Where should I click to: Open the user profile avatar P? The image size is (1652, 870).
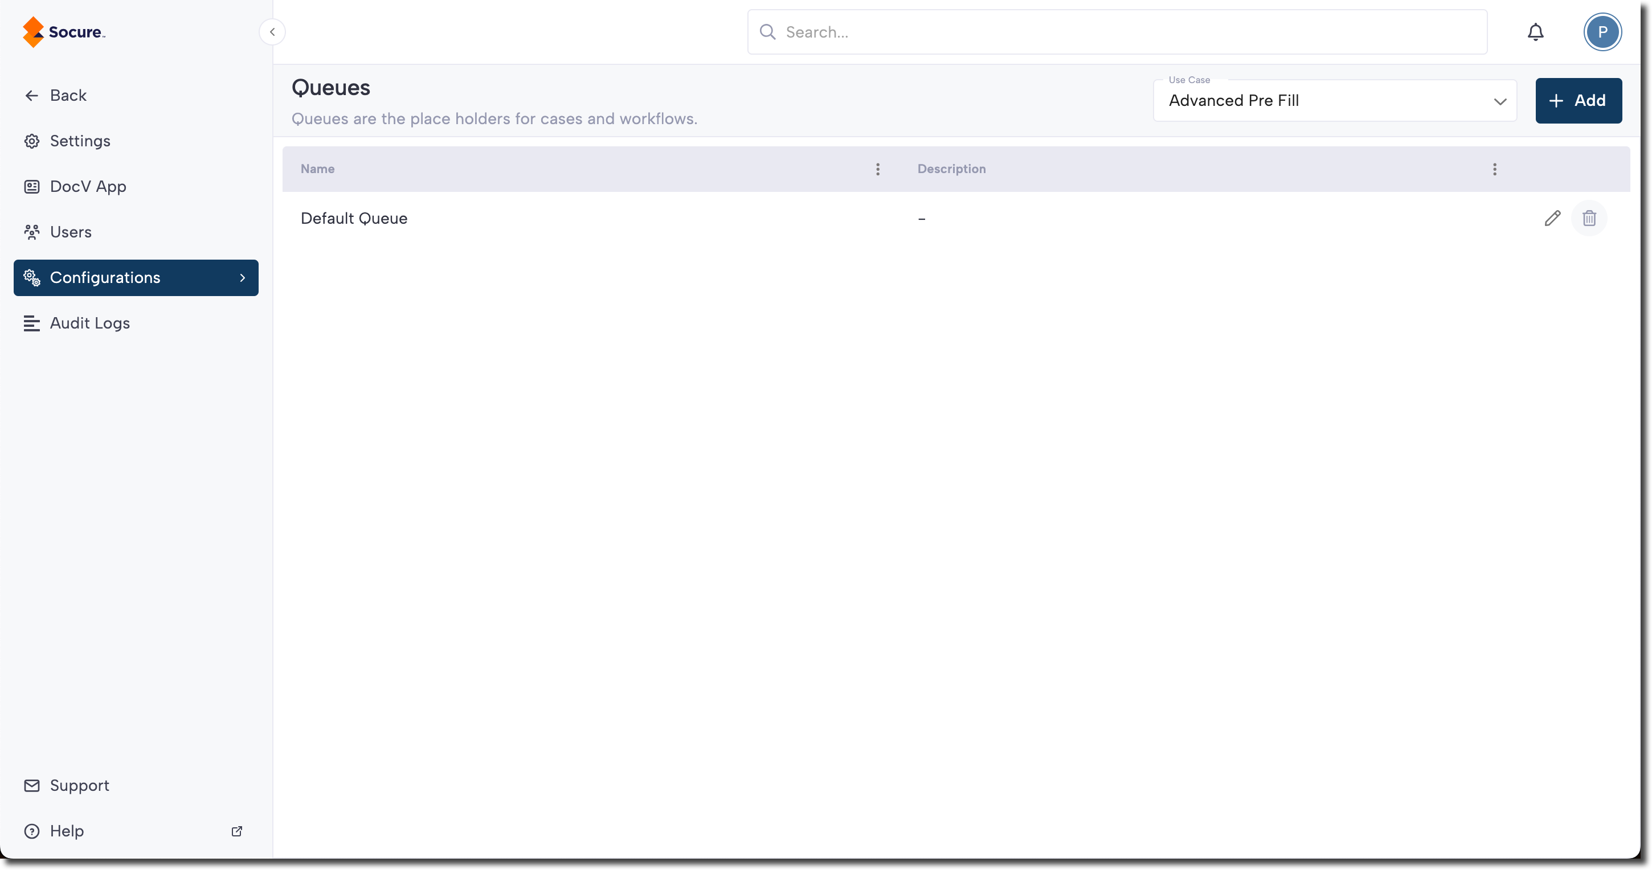(1602, 32)
